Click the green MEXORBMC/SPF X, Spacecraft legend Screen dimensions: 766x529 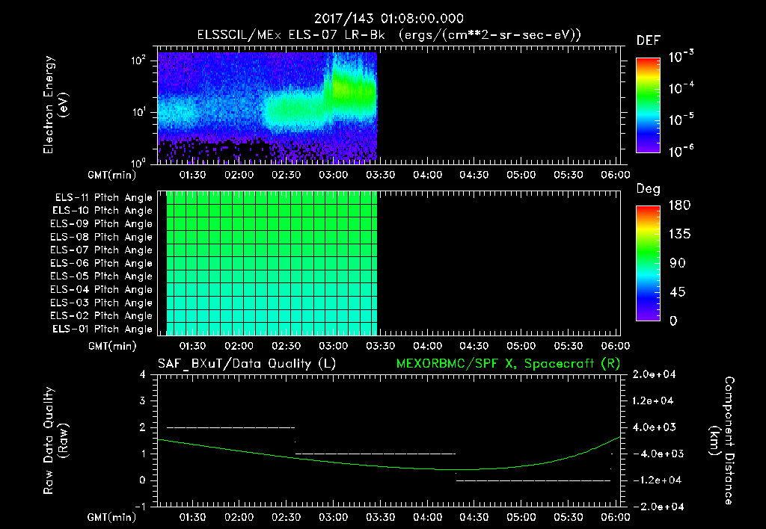coord(508,364)
